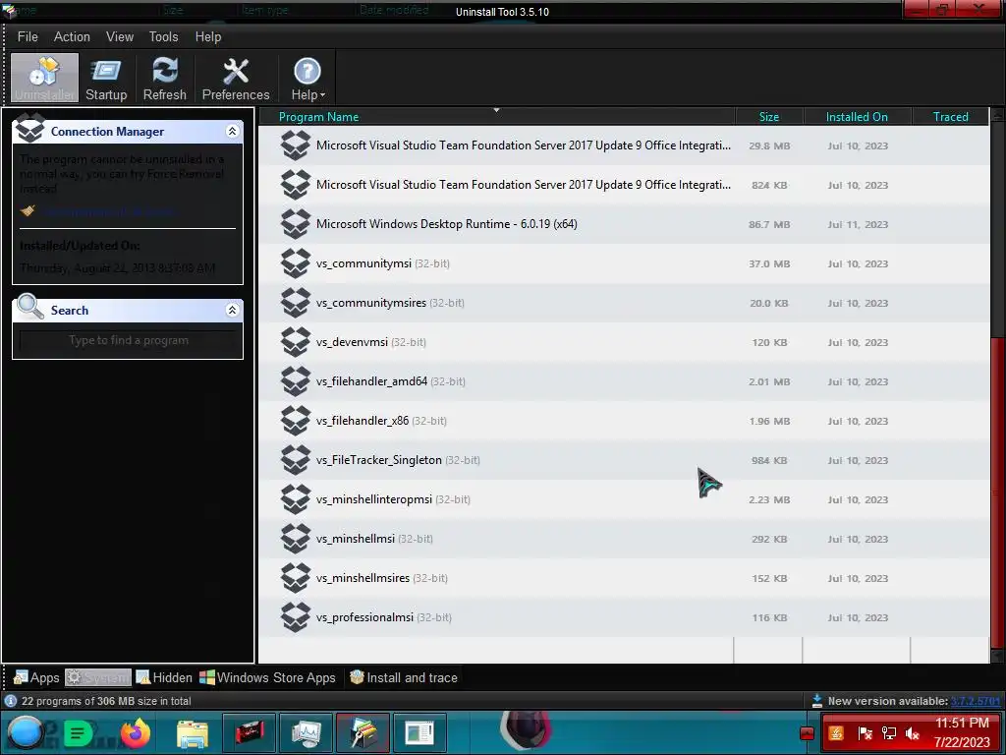Switch to the Apps tab

click(x=36, y=677)
